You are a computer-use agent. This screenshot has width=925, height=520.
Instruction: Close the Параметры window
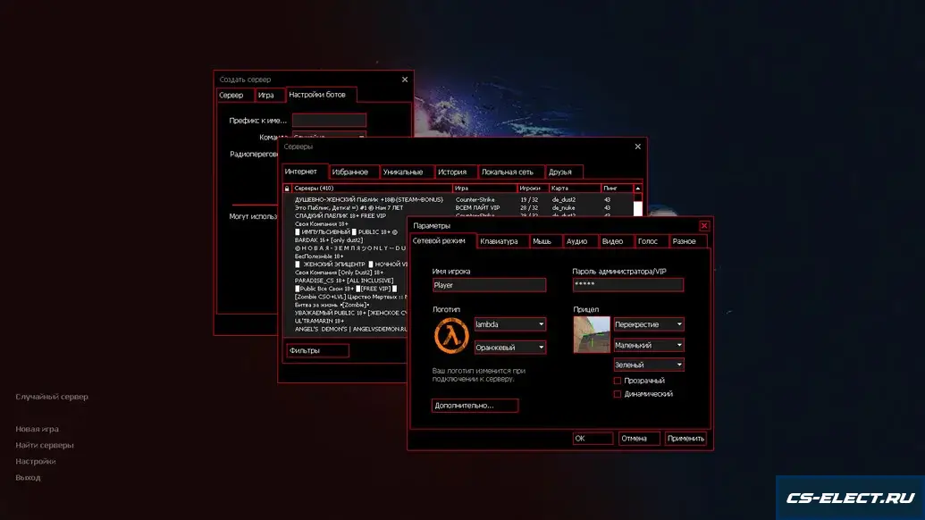coord(703,226)
